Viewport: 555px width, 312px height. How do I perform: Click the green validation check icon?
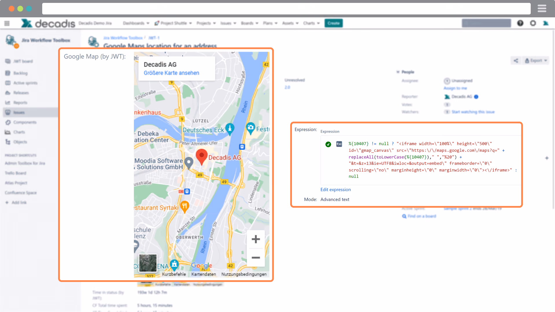click(x=328, y=144)
